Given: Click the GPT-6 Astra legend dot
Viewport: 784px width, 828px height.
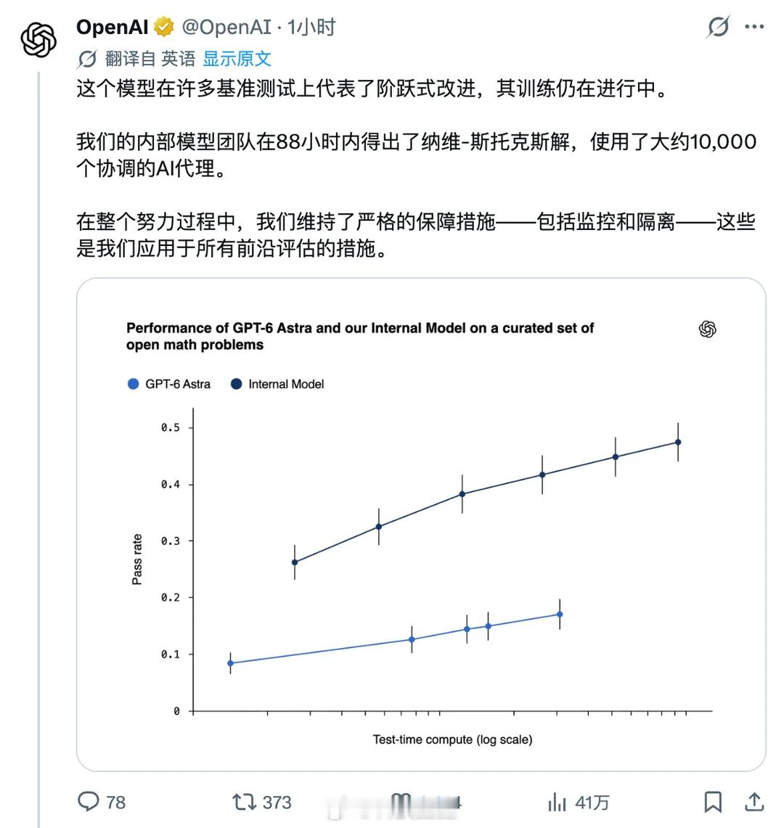Looking at the screenshot, I should pos(133,384).
